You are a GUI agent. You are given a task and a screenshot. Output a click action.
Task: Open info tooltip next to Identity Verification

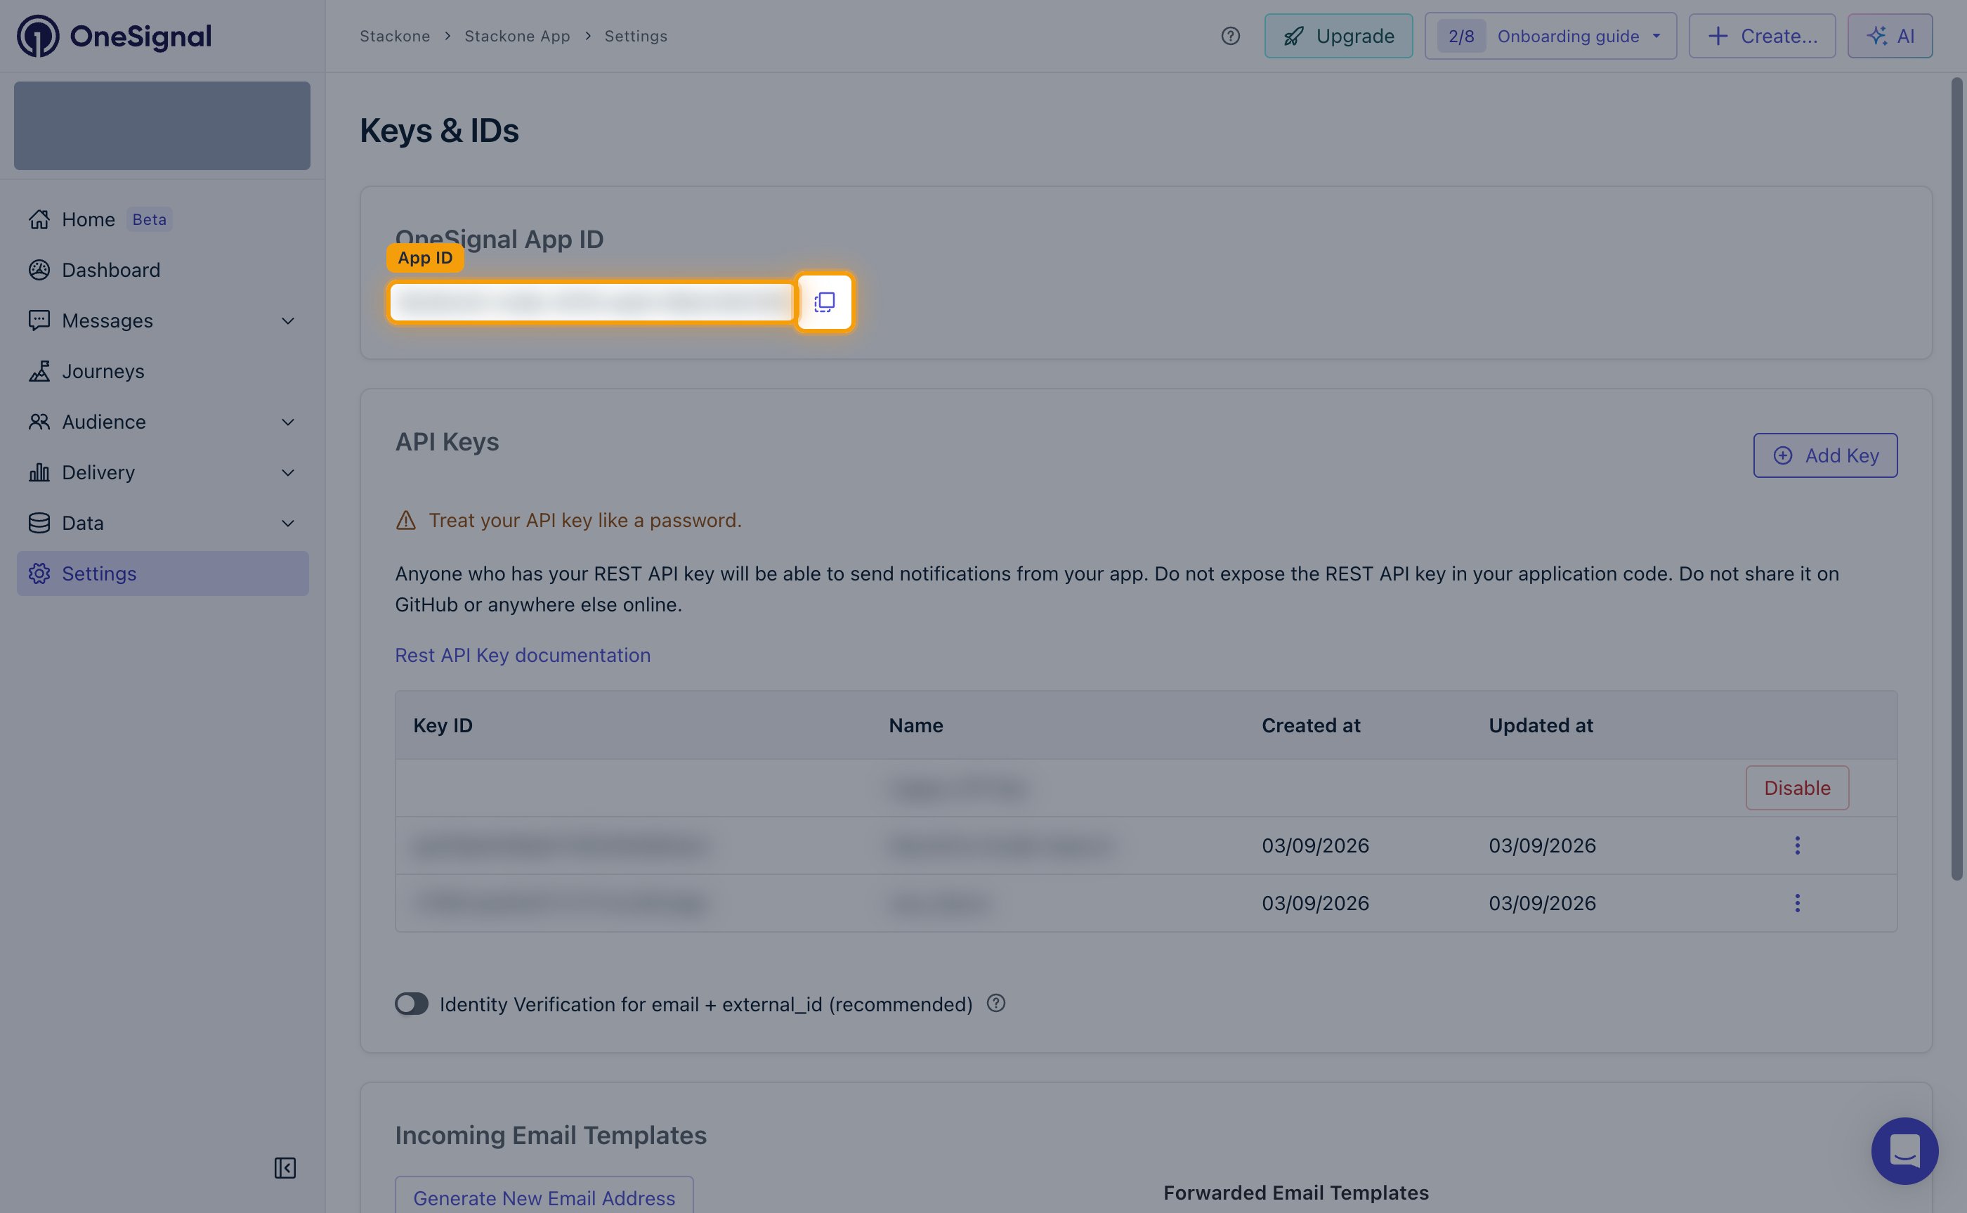996,1004
